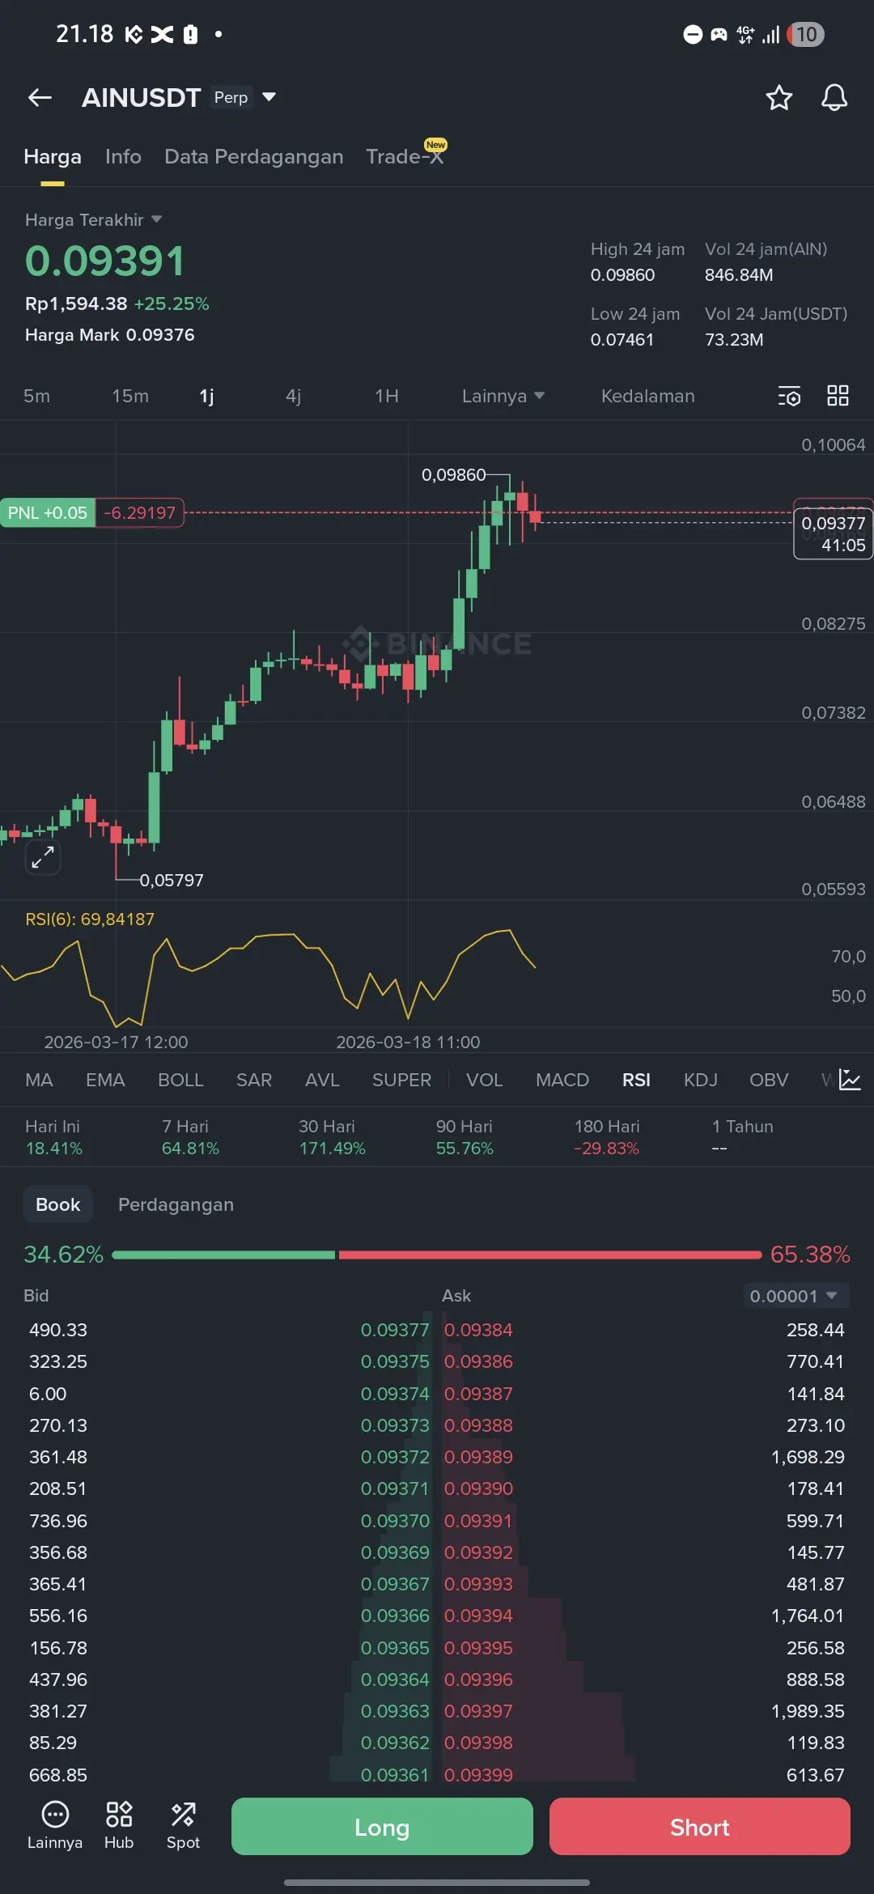Select bid price 0.09377
Image resolution: width=874 pixels, height=1894 pixels.
pyautogui.click(x=395, y=1330)
